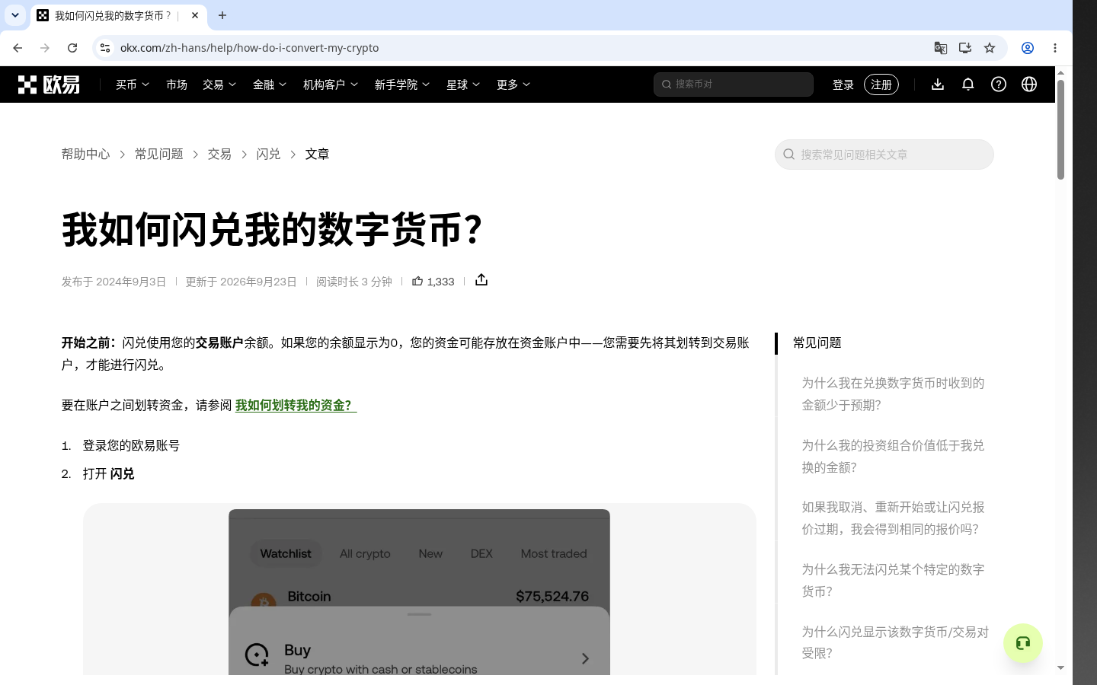Expand the 买币 dropdown menu

pyautogui.click(x=133, y=84)
